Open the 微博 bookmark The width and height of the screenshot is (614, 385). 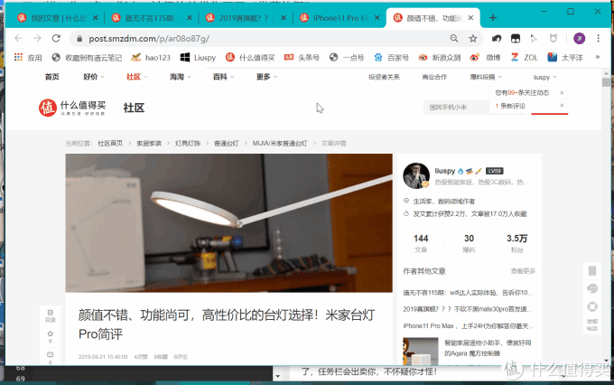click(485, 58)
